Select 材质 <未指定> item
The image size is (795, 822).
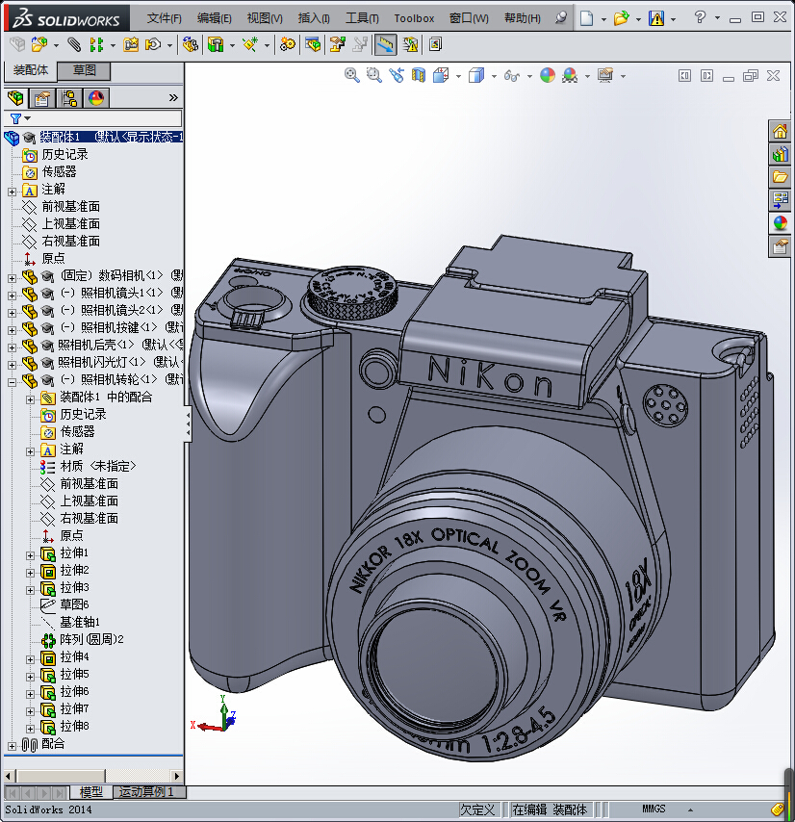[98, 466]
